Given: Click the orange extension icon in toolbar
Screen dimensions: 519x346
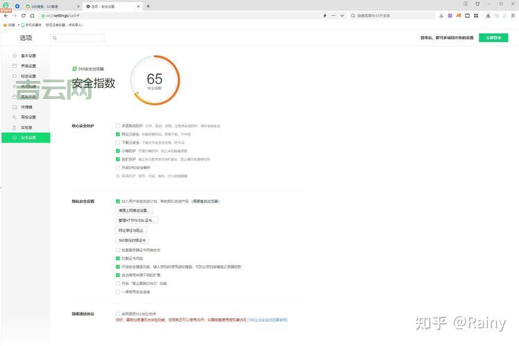Looking at the screenshot, I should pos(459,15).
